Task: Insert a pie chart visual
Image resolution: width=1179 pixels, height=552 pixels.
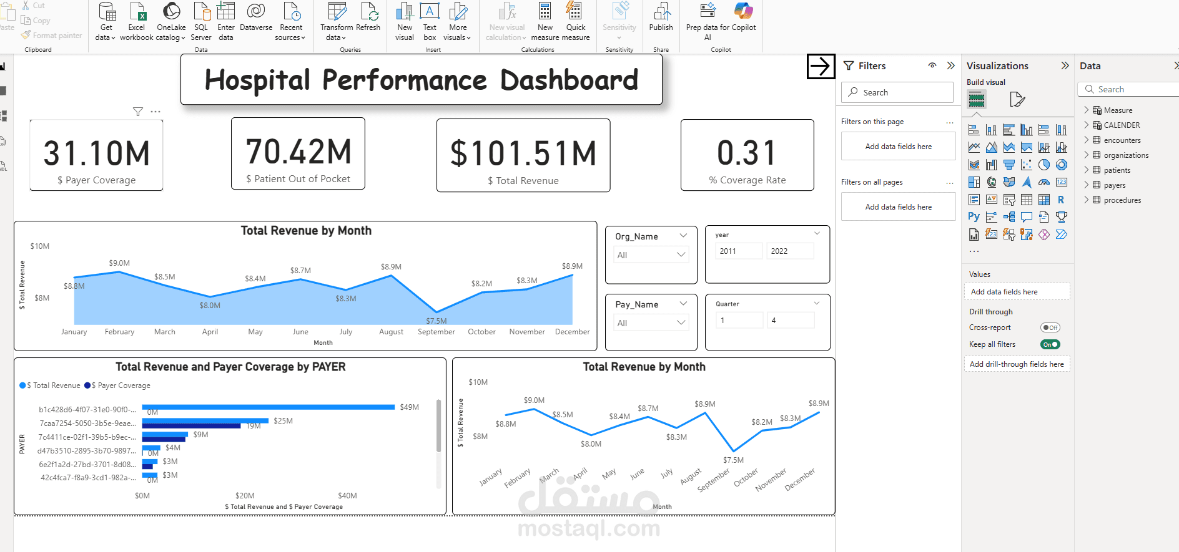Action: click(1043, 165)
